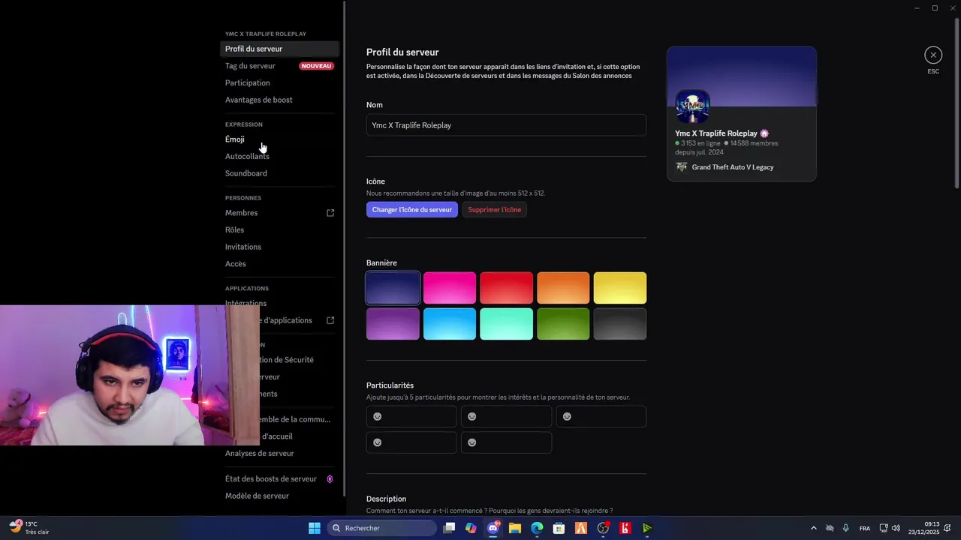Open Task View on the taskbar
961x540 pixels.
coord(449,528)
